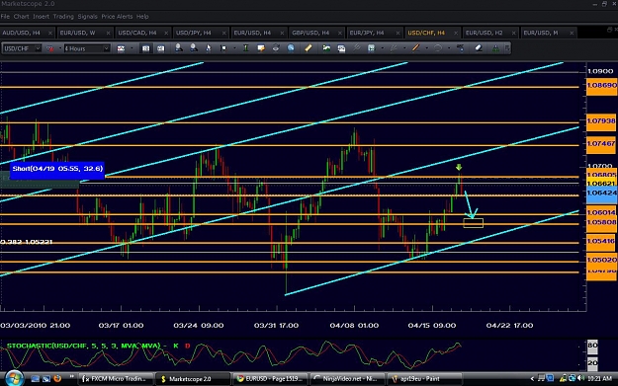The height and width of the screenshot is (386, 618).
Task: Click the 1.08690 price line label
Action: [x=601, y=85]
